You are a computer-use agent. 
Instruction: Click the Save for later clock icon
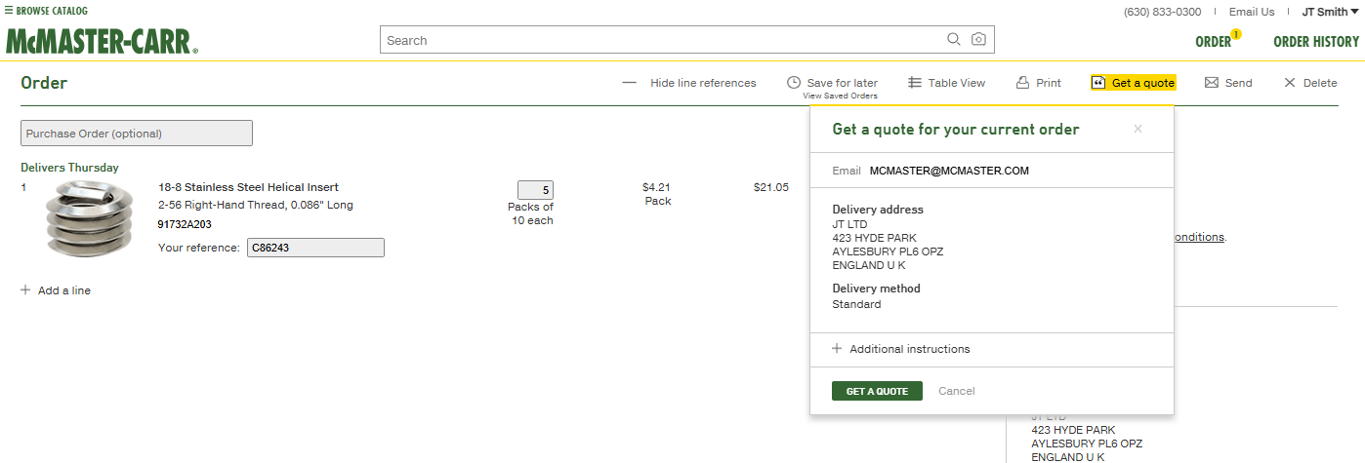pyautogui.click(x=794, y=83)
